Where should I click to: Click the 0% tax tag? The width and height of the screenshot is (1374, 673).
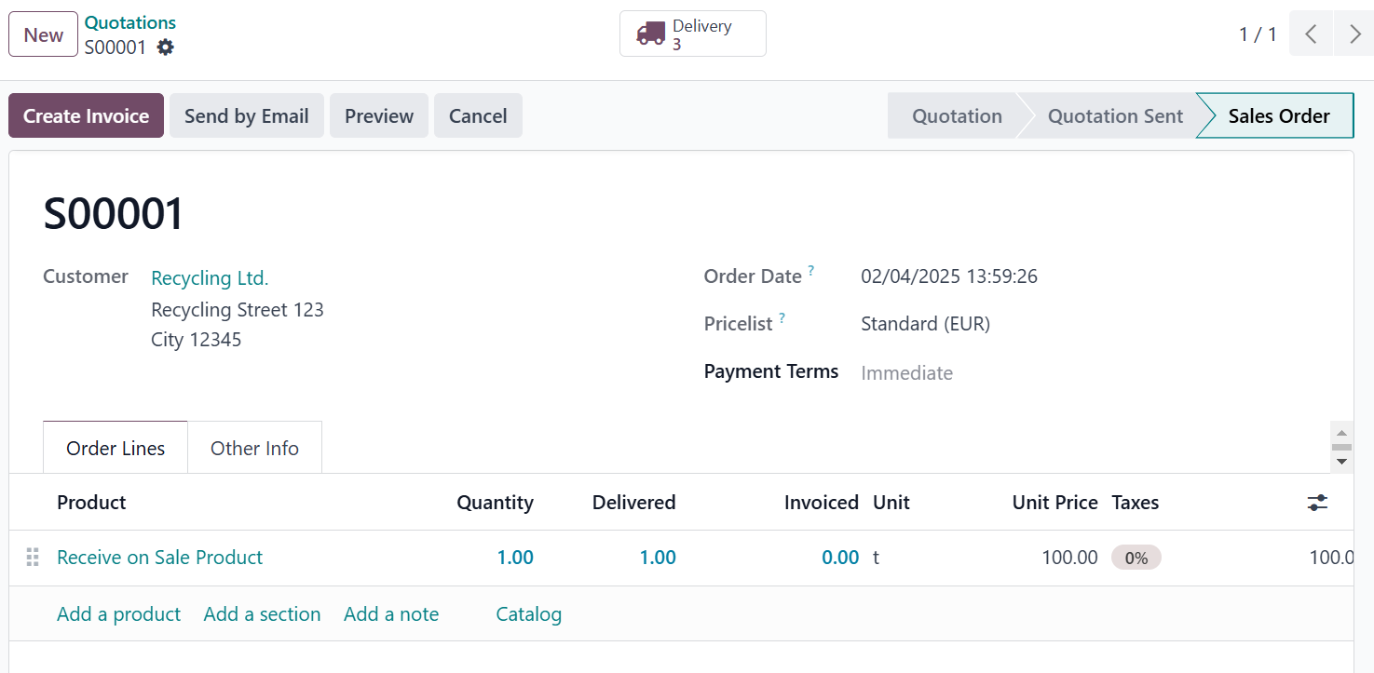pos(1136,559)
